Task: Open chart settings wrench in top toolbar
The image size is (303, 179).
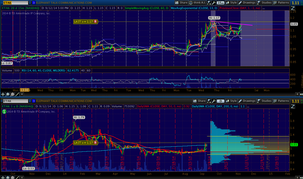Action: [x=214, y=3]
